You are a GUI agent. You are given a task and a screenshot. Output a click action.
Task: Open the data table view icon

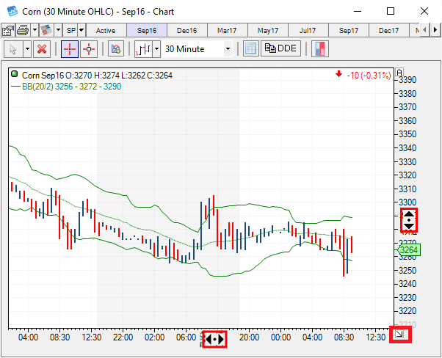[250, 49]
